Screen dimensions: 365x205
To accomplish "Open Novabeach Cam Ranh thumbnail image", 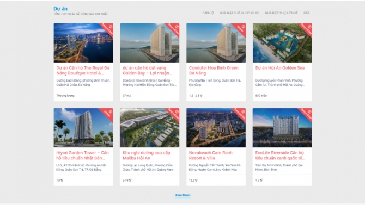I will (x=216, y=128).
